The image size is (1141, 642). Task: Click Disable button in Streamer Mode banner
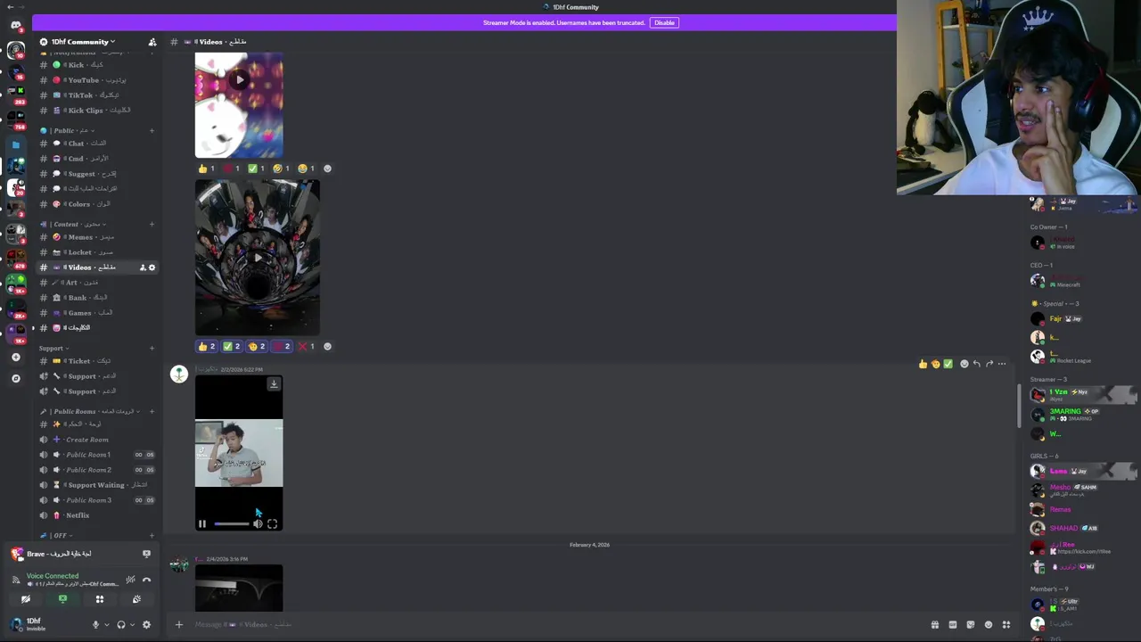click(664, 22)
